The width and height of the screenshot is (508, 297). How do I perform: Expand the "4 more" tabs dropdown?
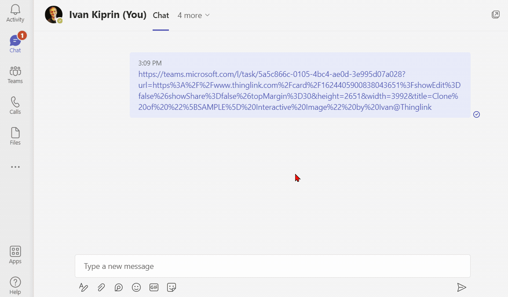pyautogui.click(x=194, y=15)
